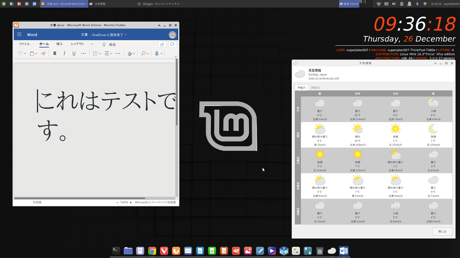
Task: Toggle Bold formatting in Word
Action: 55,53
